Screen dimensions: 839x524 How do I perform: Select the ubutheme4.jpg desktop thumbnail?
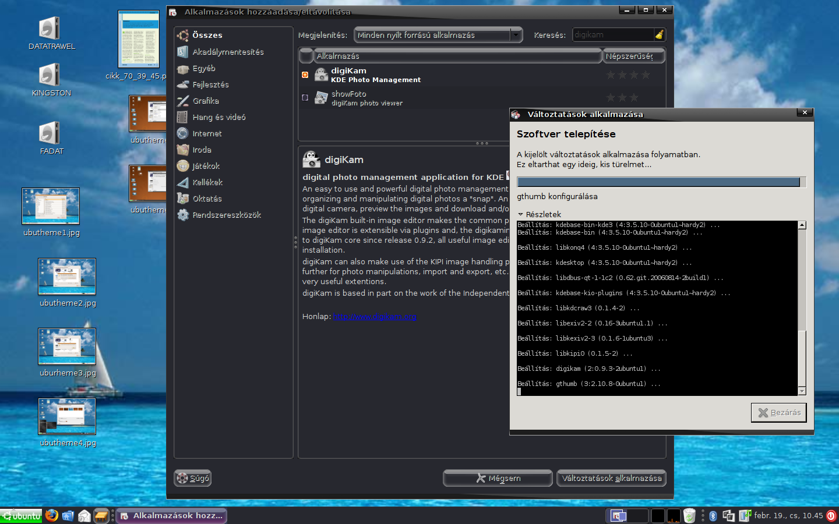coord(67,416)
